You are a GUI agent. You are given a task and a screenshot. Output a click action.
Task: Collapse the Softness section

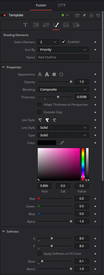click(x=4, y=232)
